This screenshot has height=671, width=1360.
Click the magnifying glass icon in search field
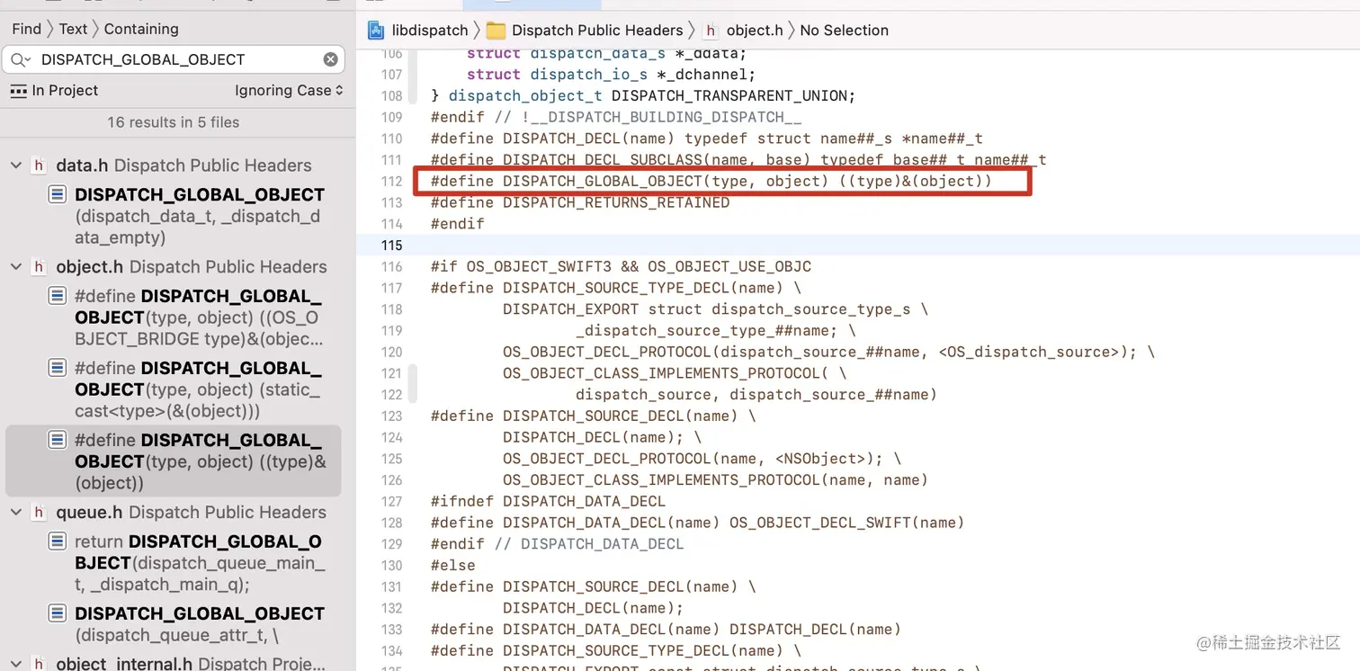tap(20, 59)
